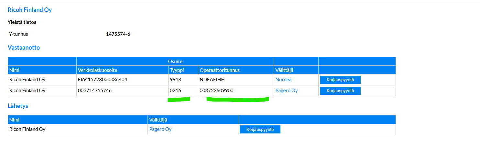Click the Ricoh Finland Oy page heading

(x=30, y=10)
